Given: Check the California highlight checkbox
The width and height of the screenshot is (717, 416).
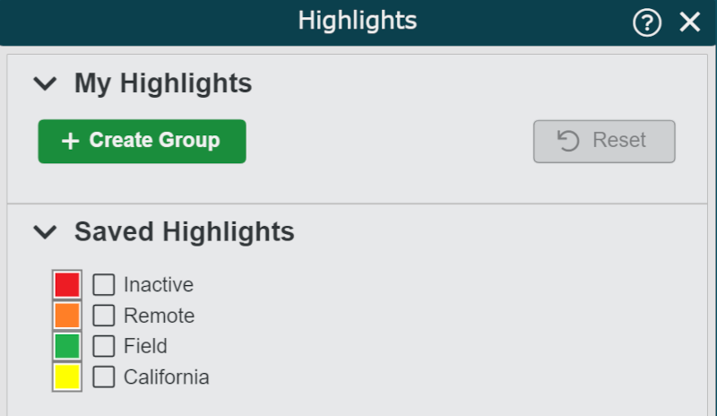Looking at the screenshot, I should (x=104, y=377).
